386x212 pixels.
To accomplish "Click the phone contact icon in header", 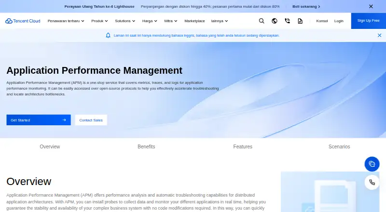I will [x=287, y=21].
